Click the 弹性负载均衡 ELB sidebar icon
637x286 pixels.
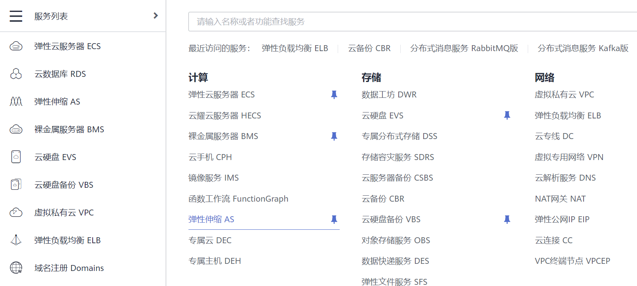(x=16, y=240)
